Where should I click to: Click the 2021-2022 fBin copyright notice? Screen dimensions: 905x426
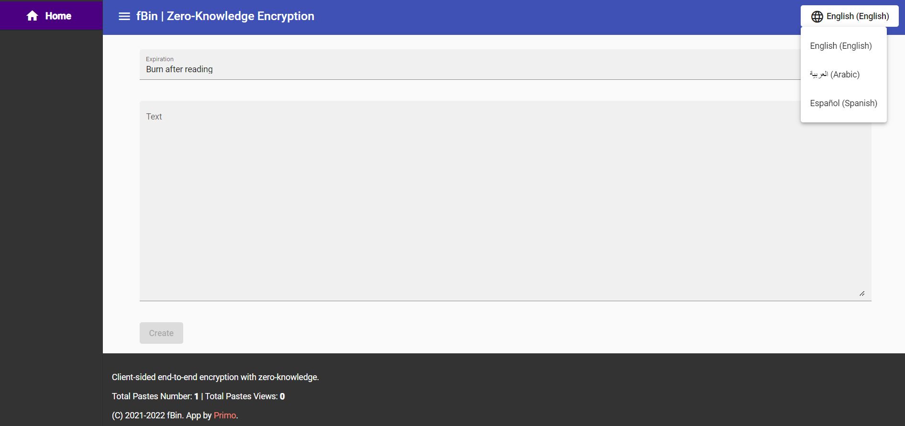[x=162, y=415]
